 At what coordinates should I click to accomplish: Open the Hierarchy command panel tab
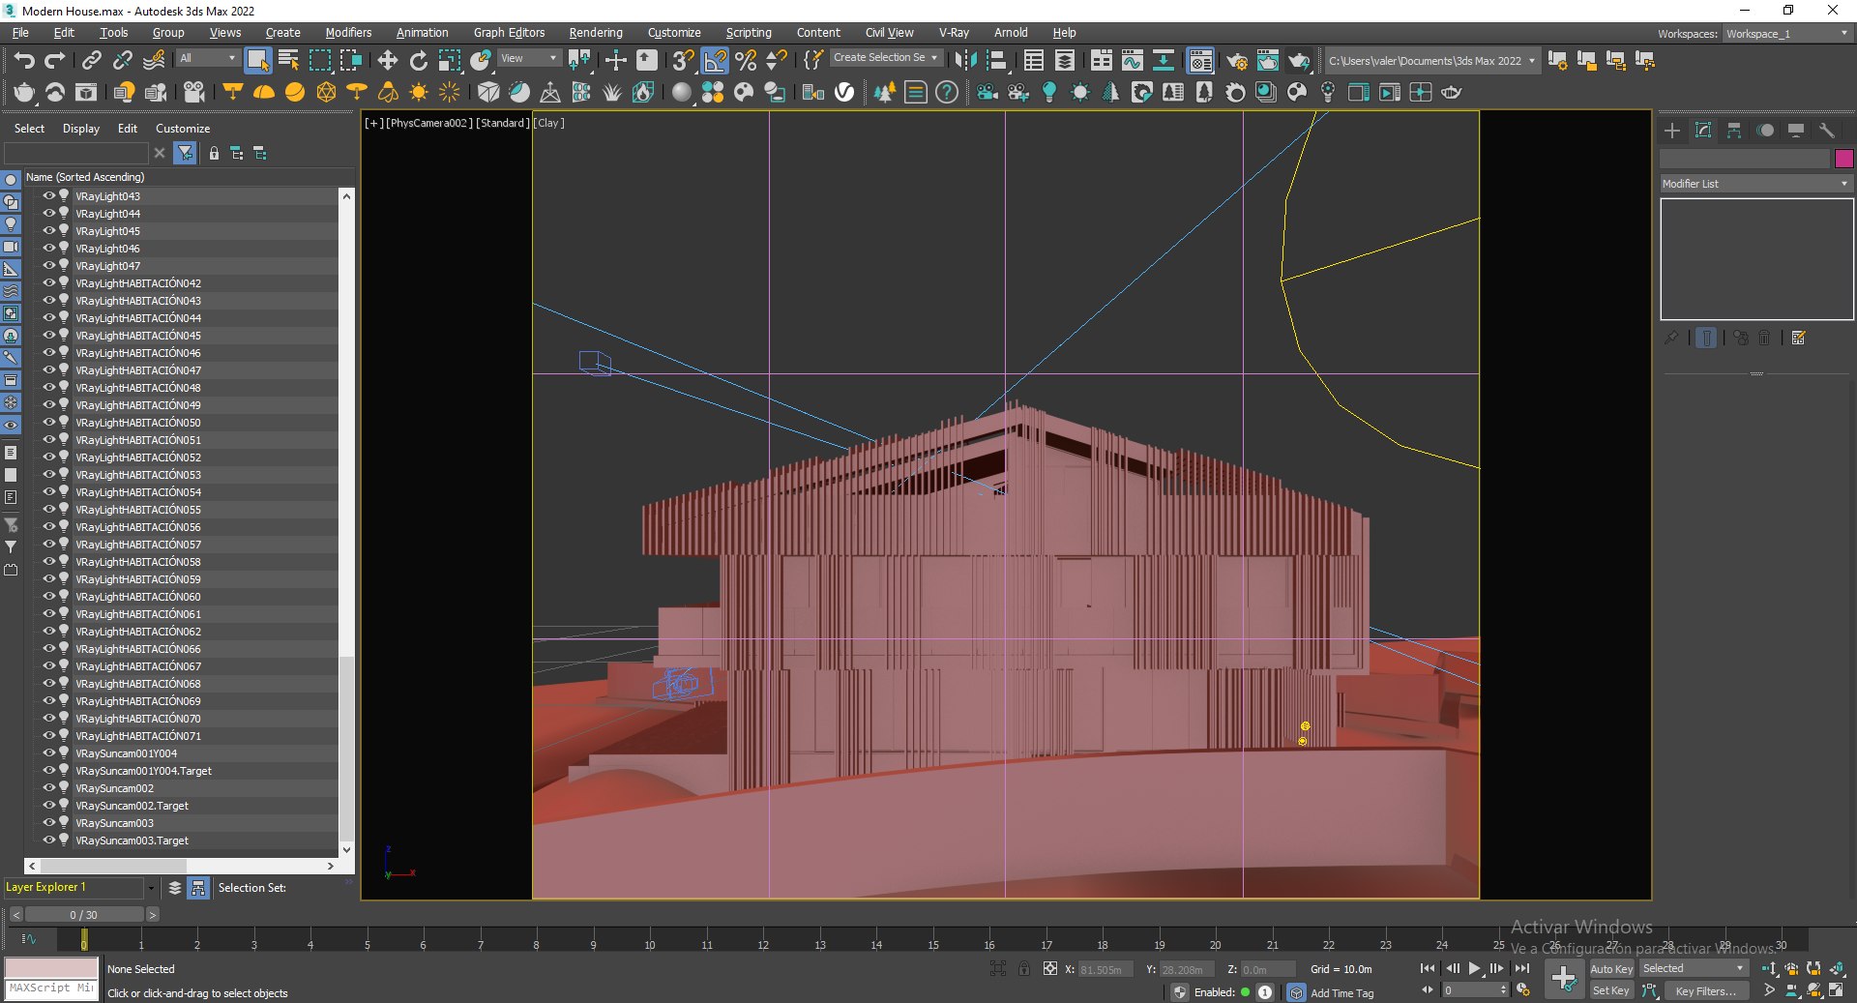point(1734,130)
